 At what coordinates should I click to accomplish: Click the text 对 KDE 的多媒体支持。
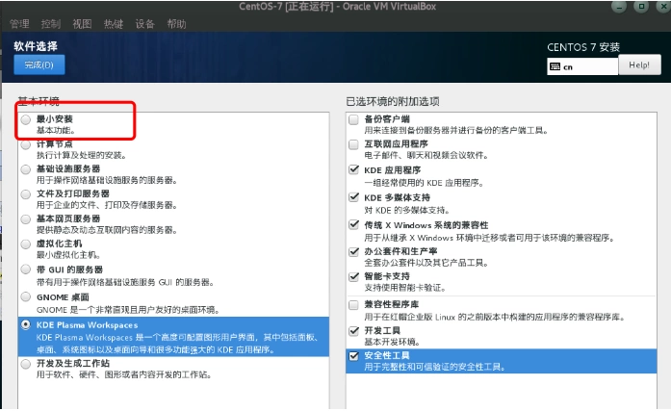click(407, 210)
